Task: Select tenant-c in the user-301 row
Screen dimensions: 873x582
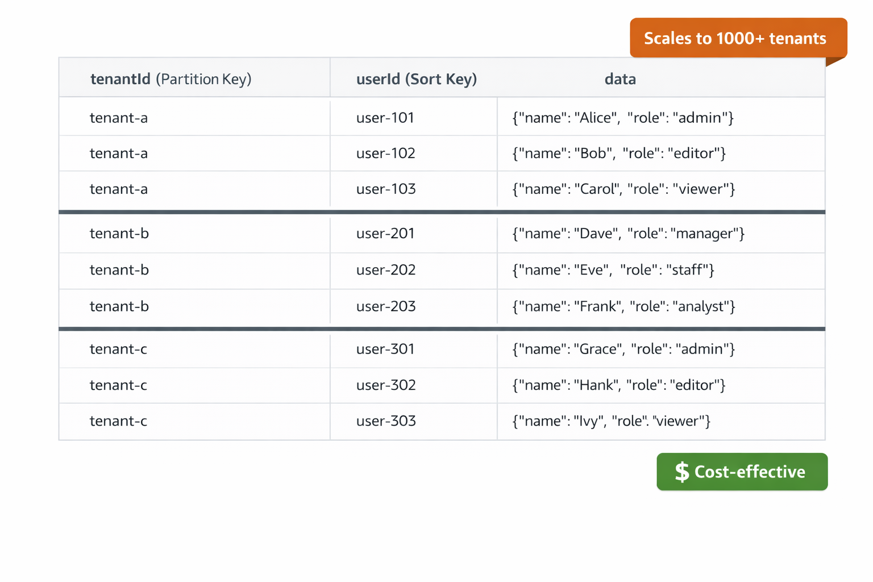Action: [118, 349]
